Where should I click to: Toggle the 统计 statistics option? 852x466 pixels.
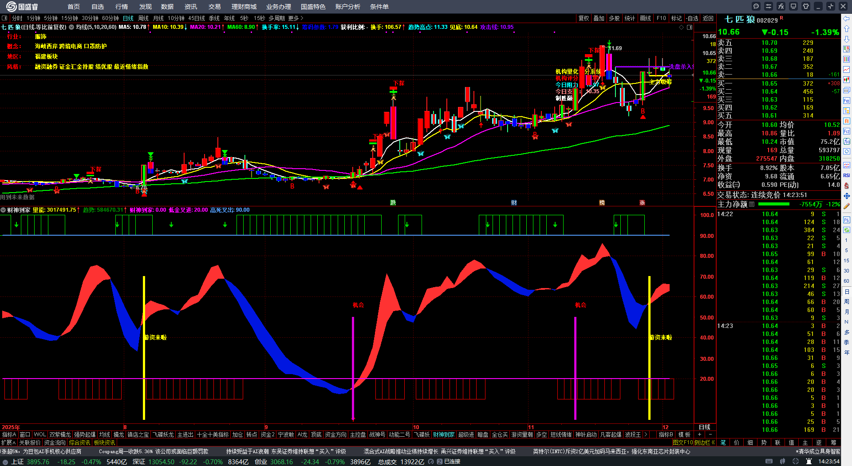(630, 18)
